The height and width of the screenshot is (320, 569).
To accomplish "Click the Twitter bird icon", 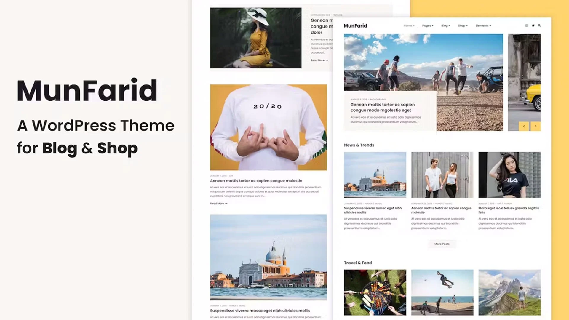I will [533, 25].
